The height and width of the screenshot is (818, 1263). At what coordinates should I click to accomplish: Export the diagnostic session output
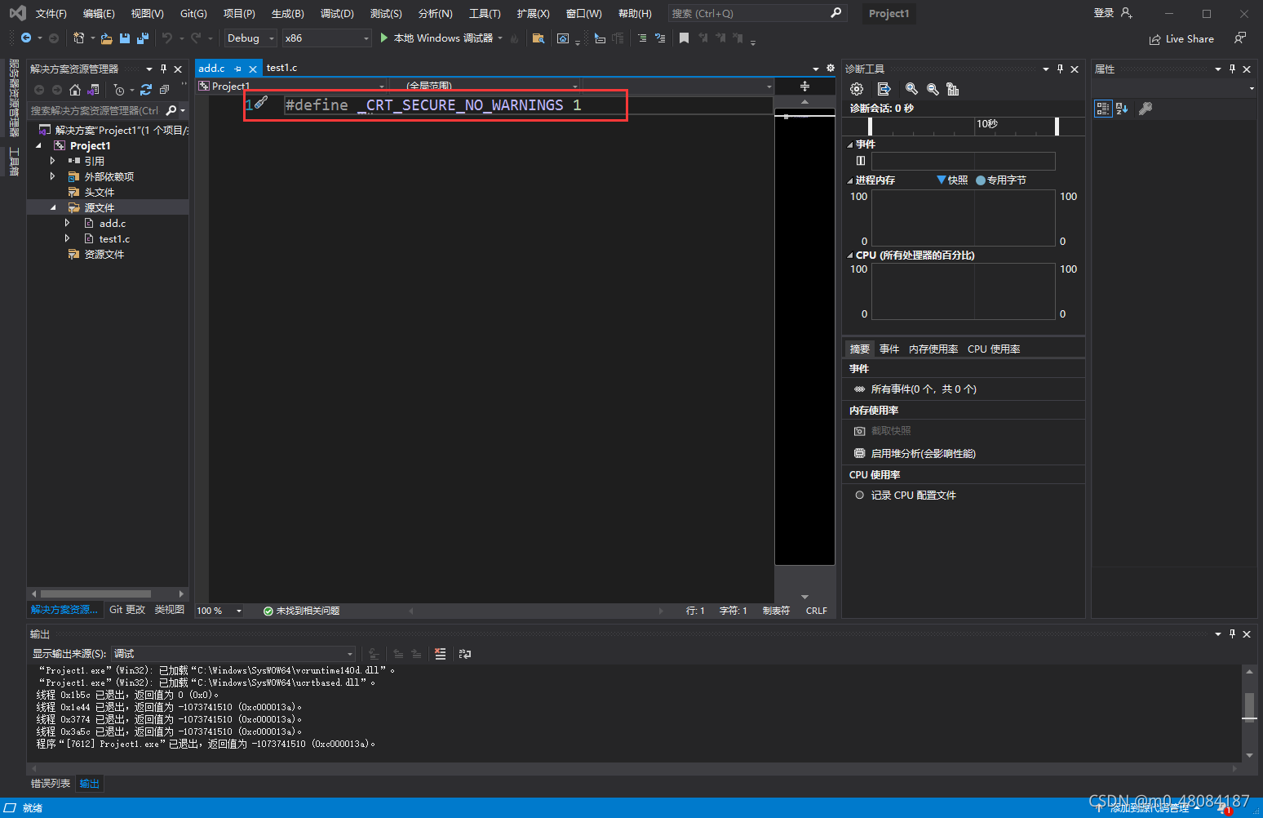pyautogui.click(x=884, y=89)
